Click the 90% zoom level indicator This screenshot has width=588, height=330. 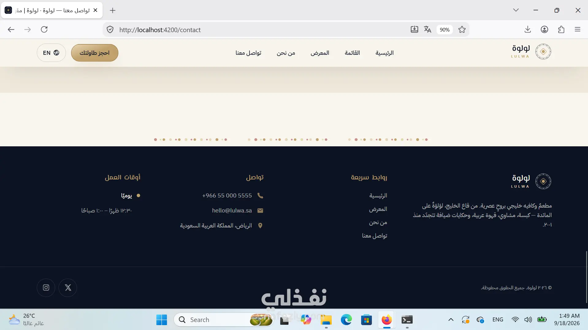point(445,29)
